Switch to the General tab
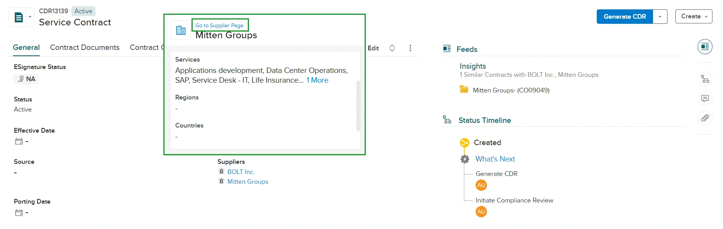 (x=26, y=48)
